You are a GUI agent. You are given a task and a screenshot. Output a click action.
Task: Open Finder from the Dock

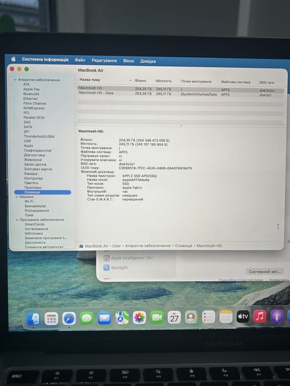coord(33,318)
